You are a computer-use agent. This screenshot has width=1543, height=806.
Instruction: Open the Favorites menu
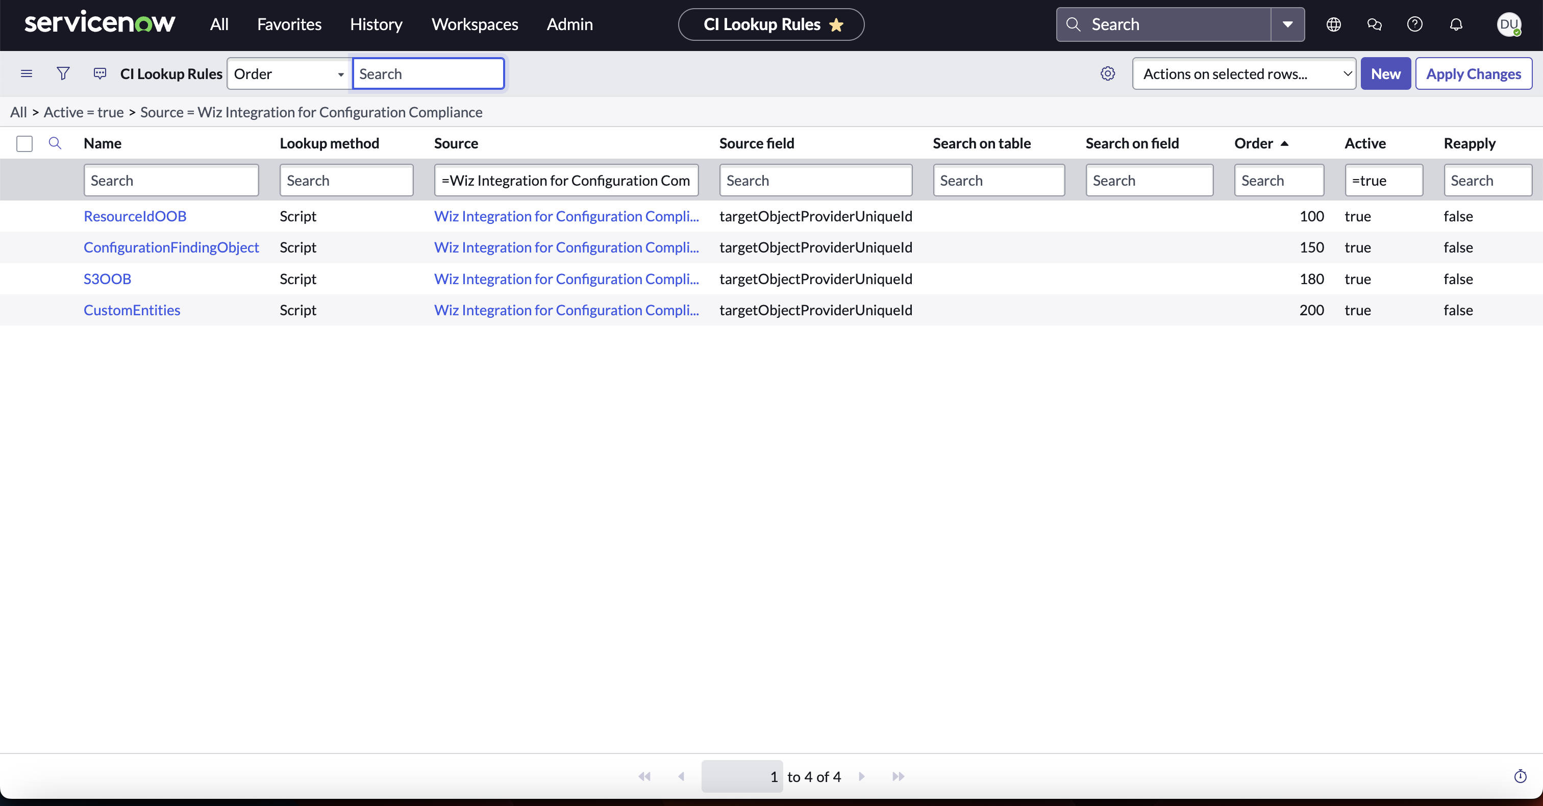click(x=289, y=24)
